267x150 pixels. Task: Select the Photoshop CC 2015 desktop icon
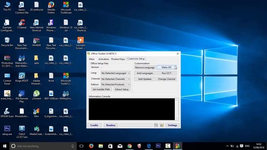click(x=7, y=61)
